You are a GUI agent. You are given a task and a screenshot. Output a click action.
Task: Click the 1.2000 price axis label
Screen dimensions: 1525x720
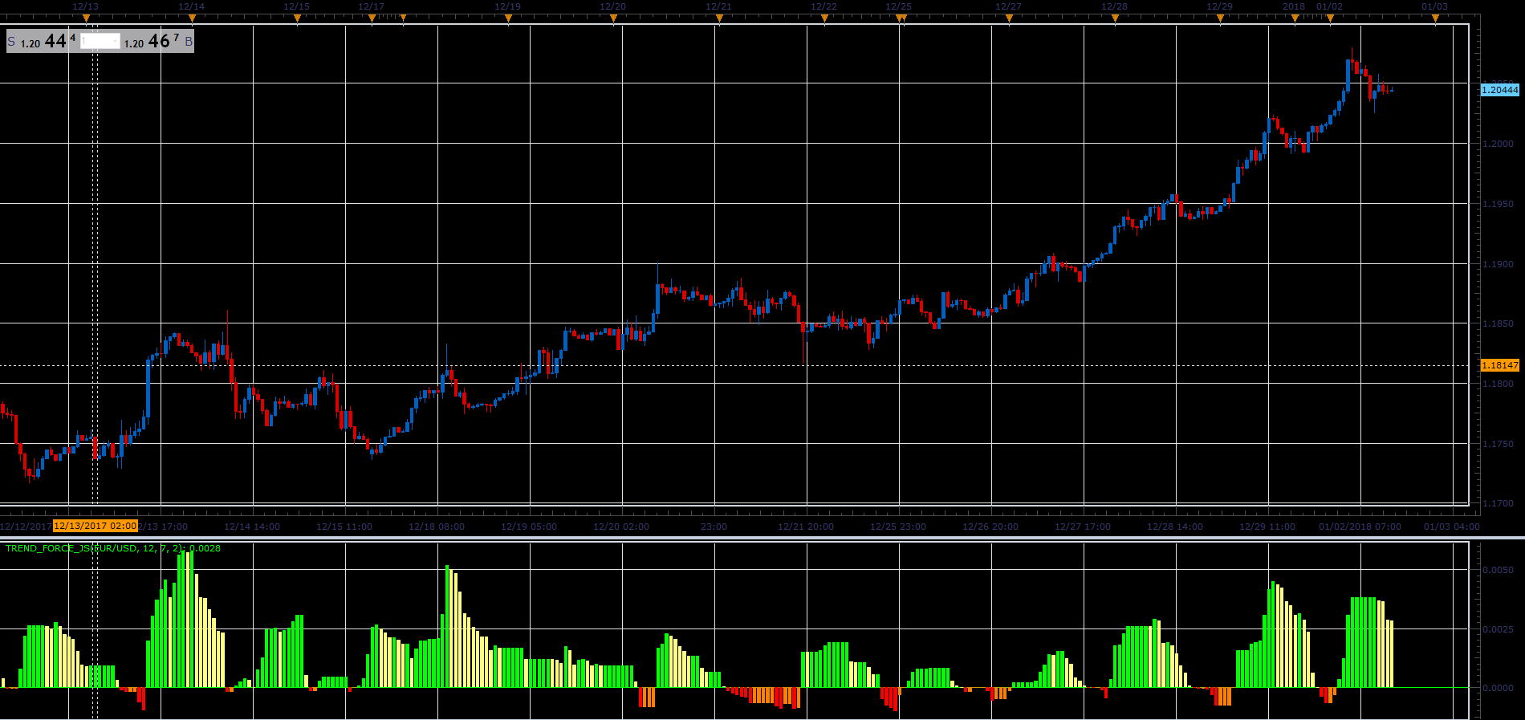pos(1498,144)
